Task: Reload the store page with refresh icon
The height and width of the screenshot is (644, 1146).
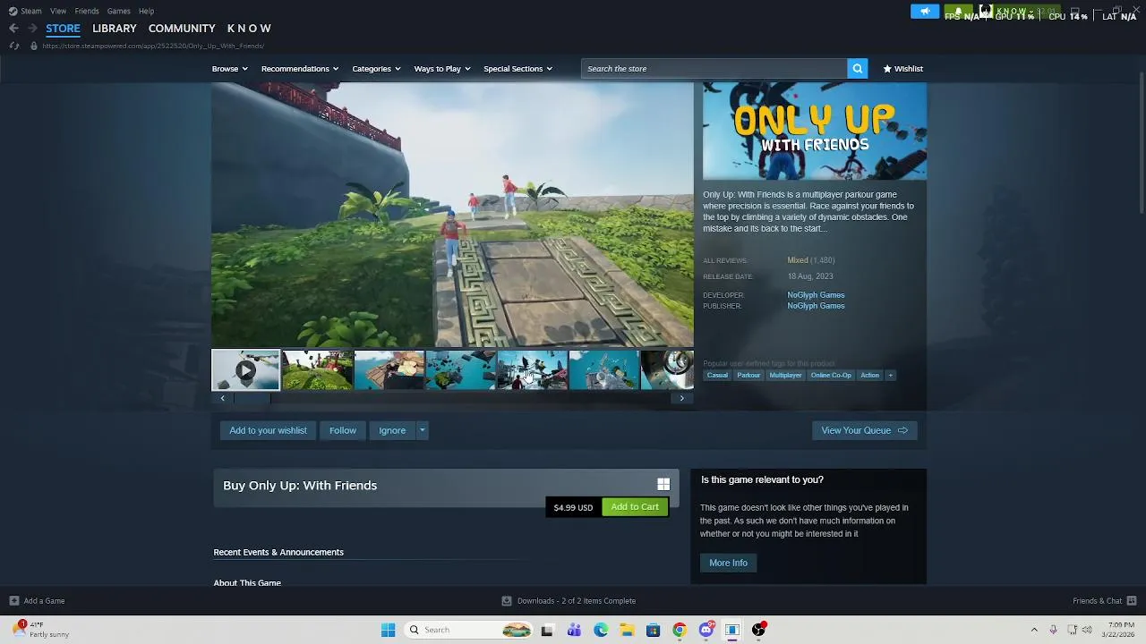Action: point(13,46)
